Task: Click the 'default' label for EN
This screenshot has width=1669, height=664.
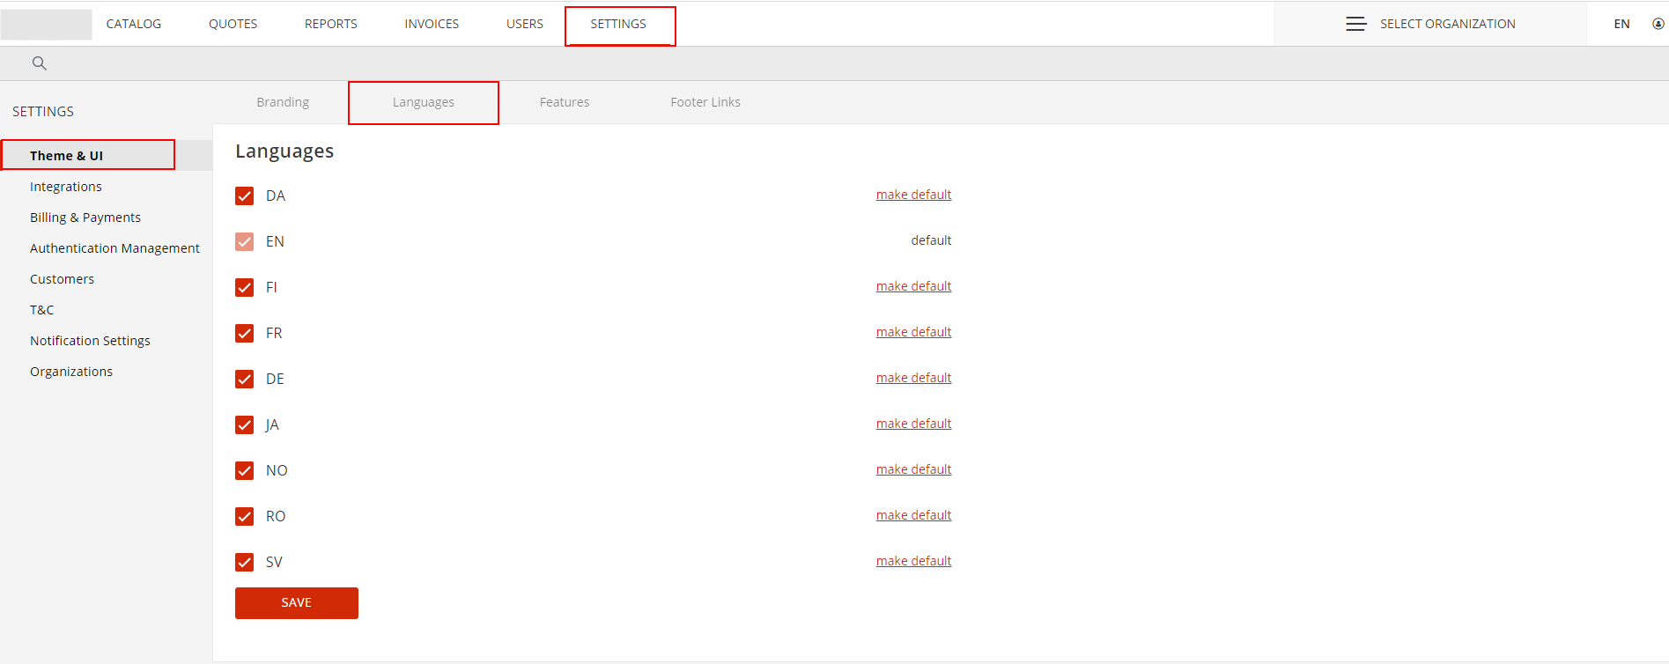Action: (931, 240)
